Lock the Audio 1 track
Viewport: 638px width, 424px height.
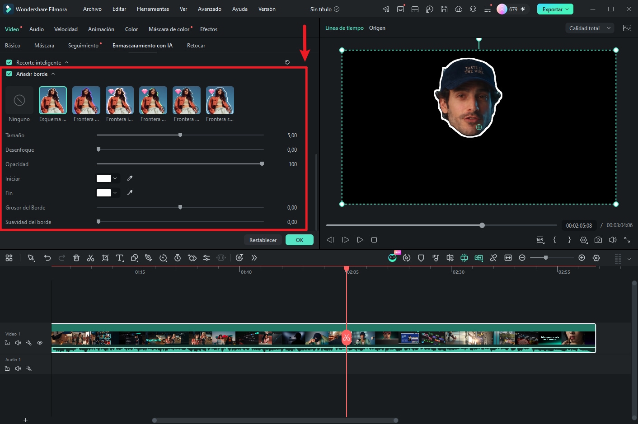[x=7, y=368]
